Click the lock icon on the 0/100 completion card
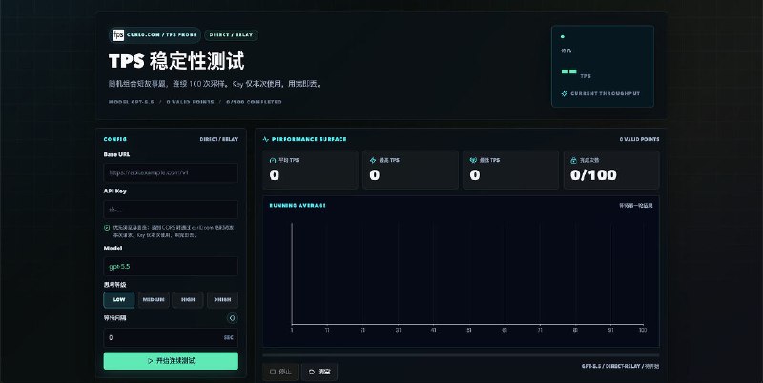 click(574, 160)
